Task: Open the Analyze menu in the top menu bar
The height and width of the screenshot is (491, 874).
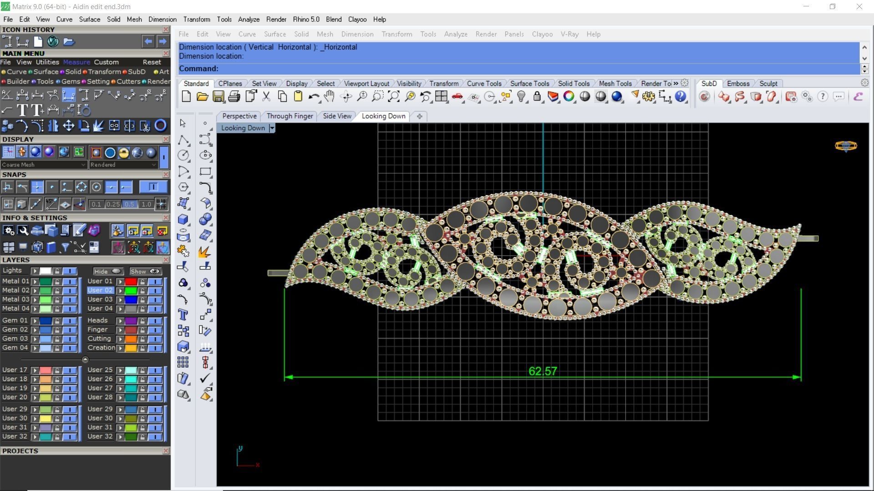Action: [249, 20]
